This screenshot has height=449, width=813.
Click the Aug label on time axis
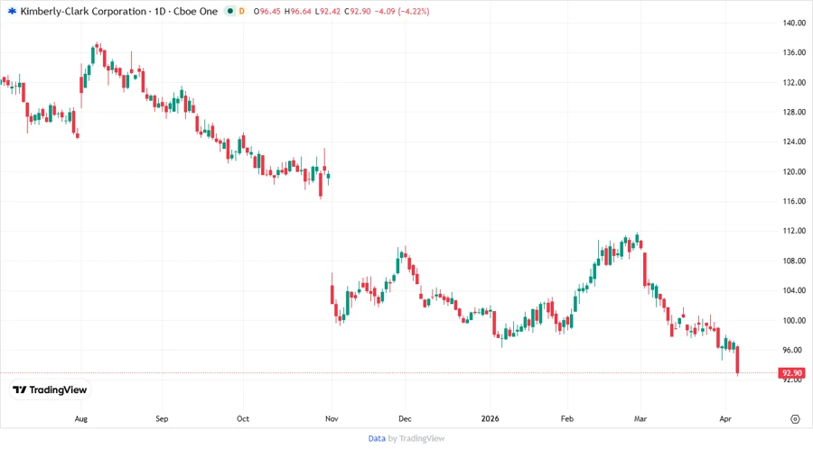(81, 418)
